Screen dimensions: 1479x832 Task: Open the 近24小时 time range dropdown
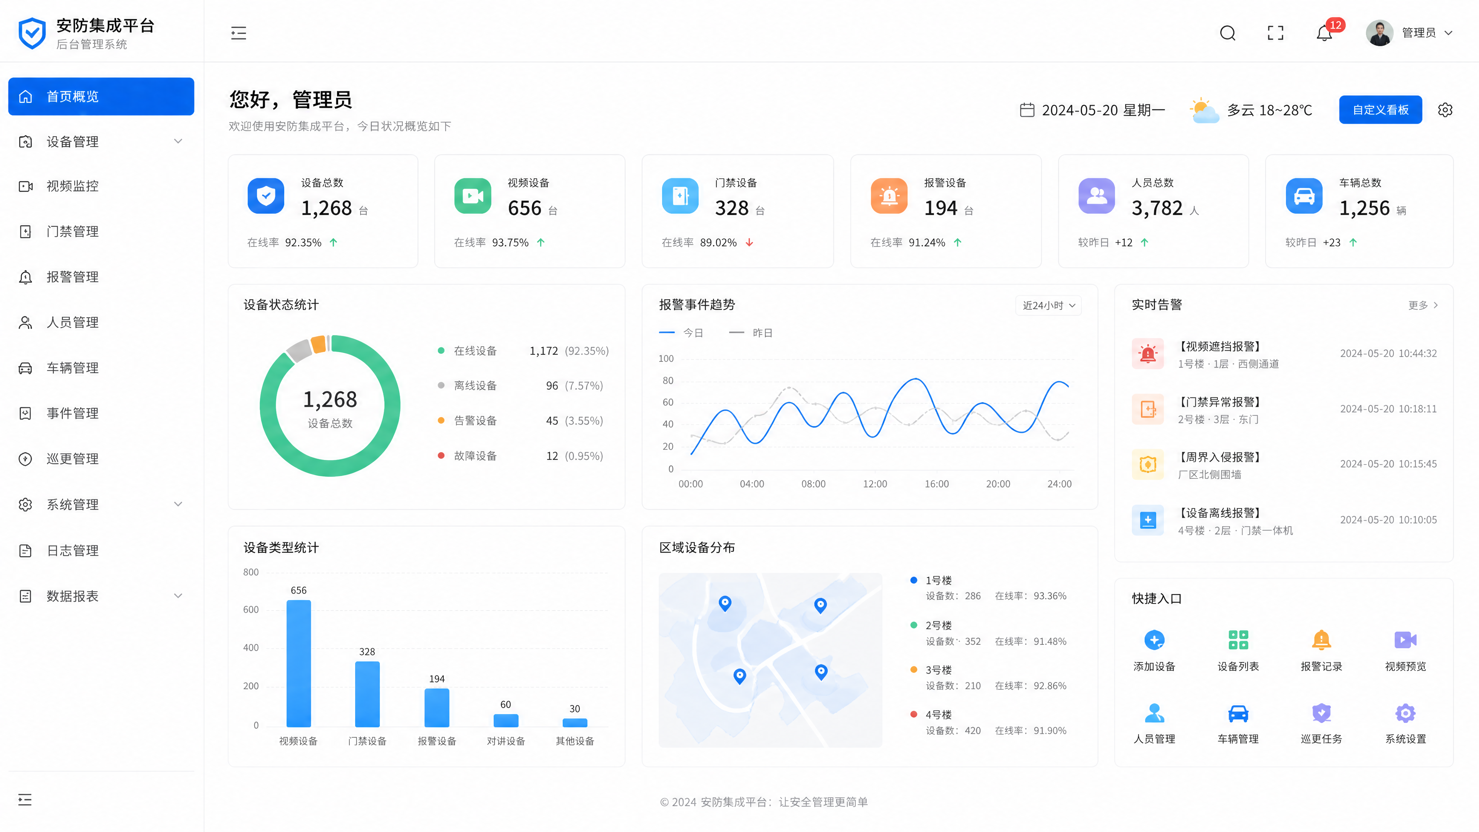click(1048, 305)
